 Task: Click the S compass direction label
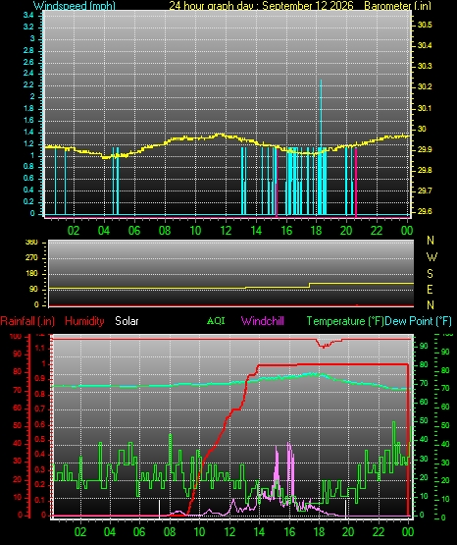click(x=430, y=274)
